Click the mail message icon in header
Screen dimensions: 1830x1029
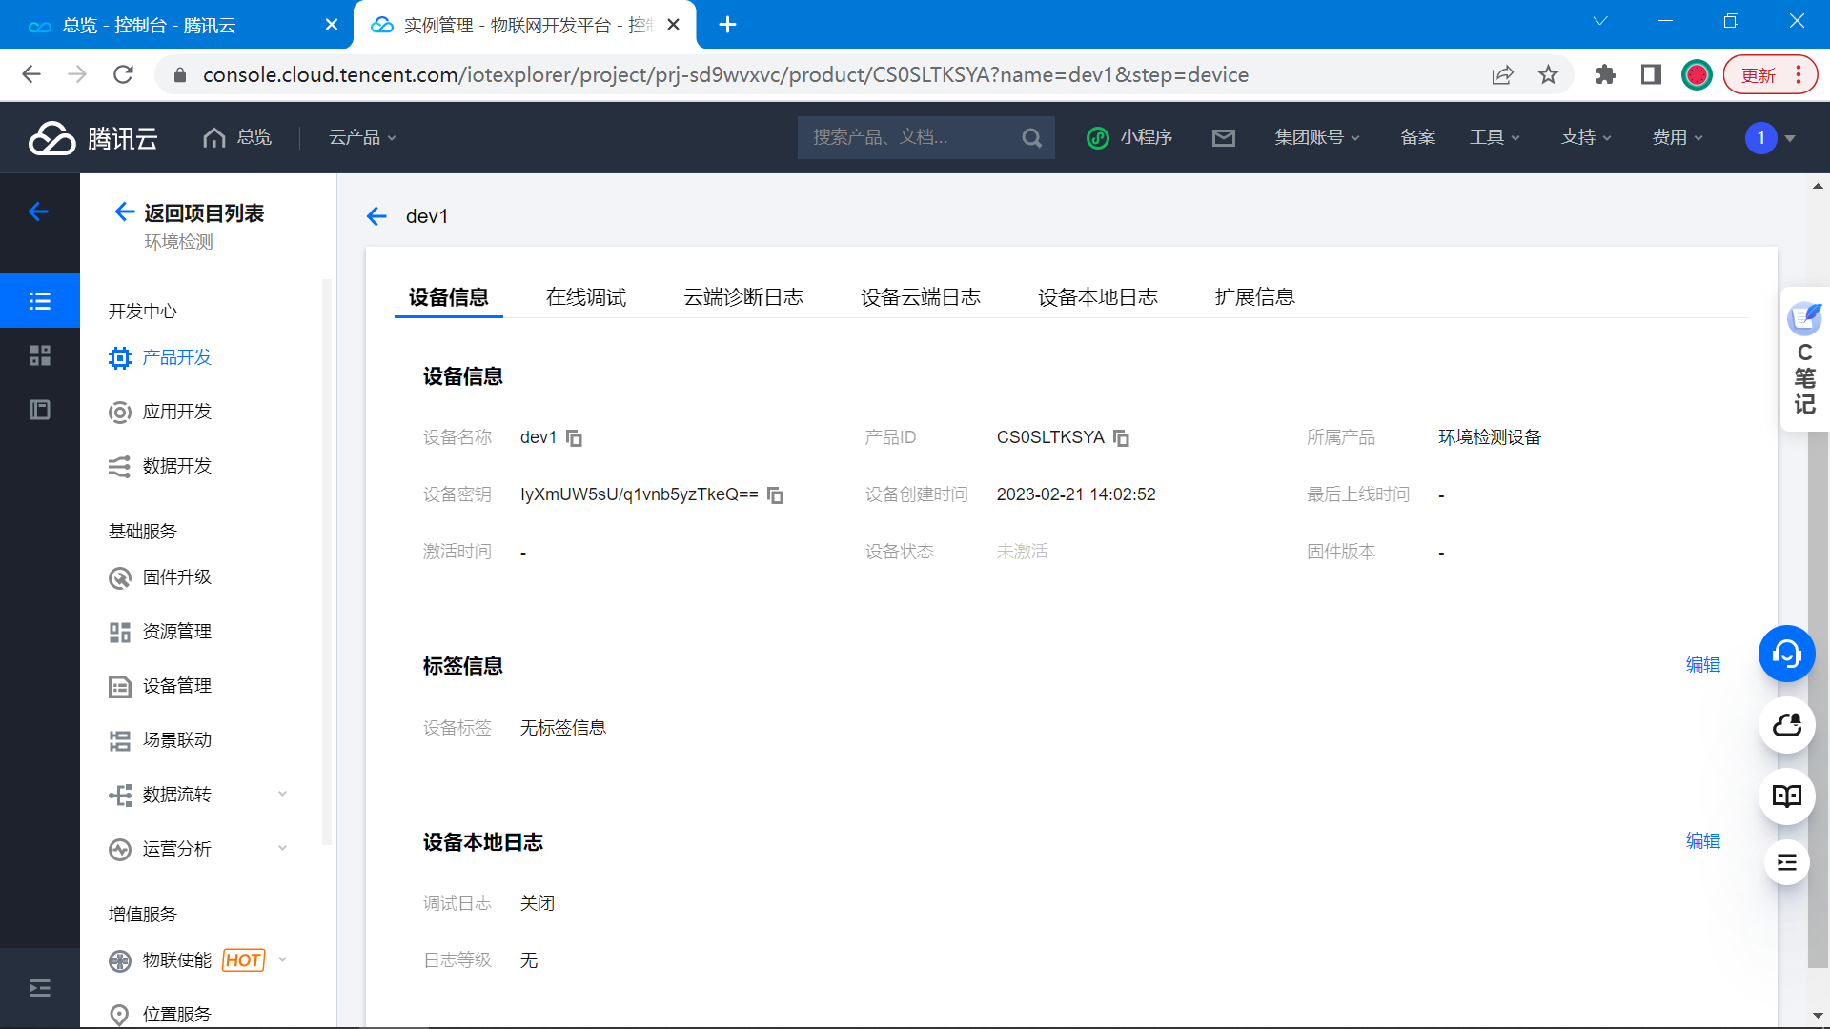click(1223, 138)
